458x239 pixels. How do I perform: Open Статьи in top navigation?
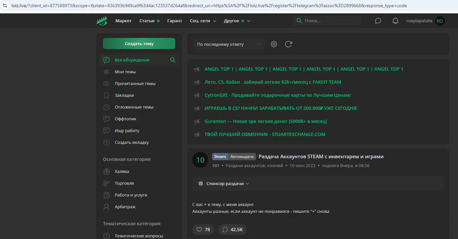point(147,21)
